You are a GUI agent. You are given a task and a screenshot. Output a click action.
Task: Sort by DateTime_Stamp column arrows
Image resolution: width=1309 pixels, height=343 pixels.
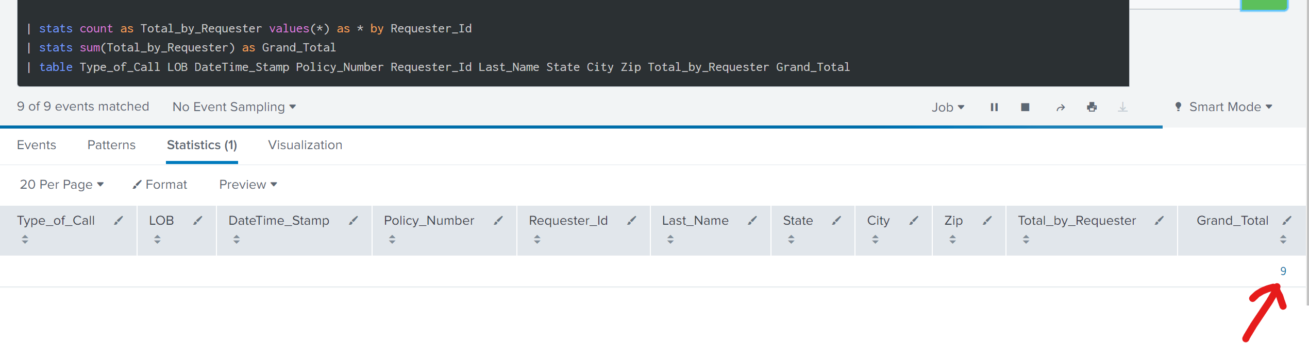[237, 239]
